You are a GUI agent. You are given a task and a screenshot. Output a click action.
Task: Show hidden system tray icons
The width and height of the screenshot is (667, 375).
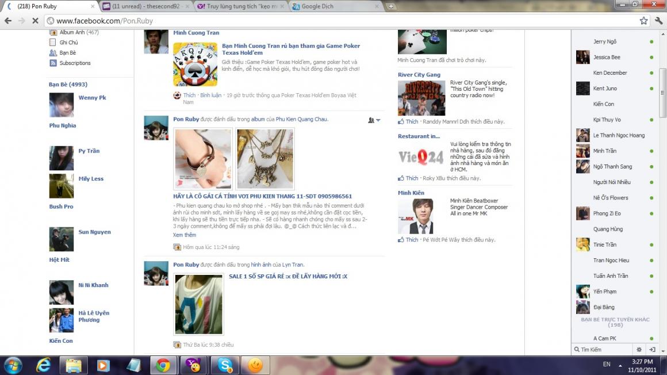(x=620, y=365)
